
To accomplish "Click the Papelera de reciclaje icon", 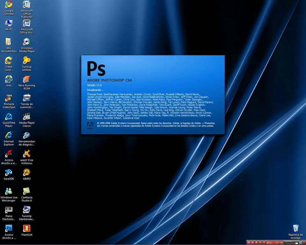I will [296, 232].
